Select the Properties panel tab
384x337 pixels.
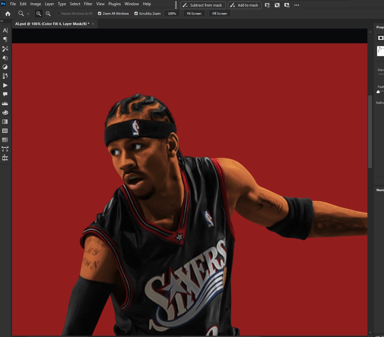click(x=380, y=27)
